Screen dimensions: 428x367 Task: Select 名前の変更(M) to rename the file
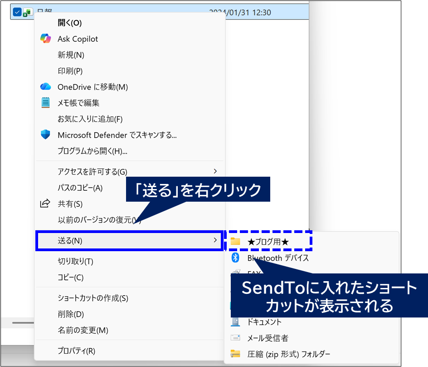coord(83,330)
